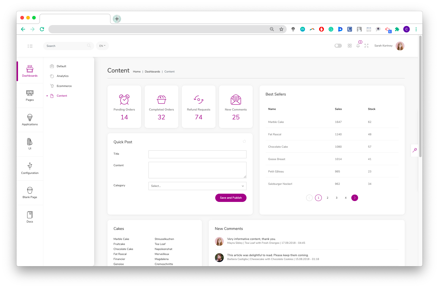Click Sarah Kortney's avatar

400,46
